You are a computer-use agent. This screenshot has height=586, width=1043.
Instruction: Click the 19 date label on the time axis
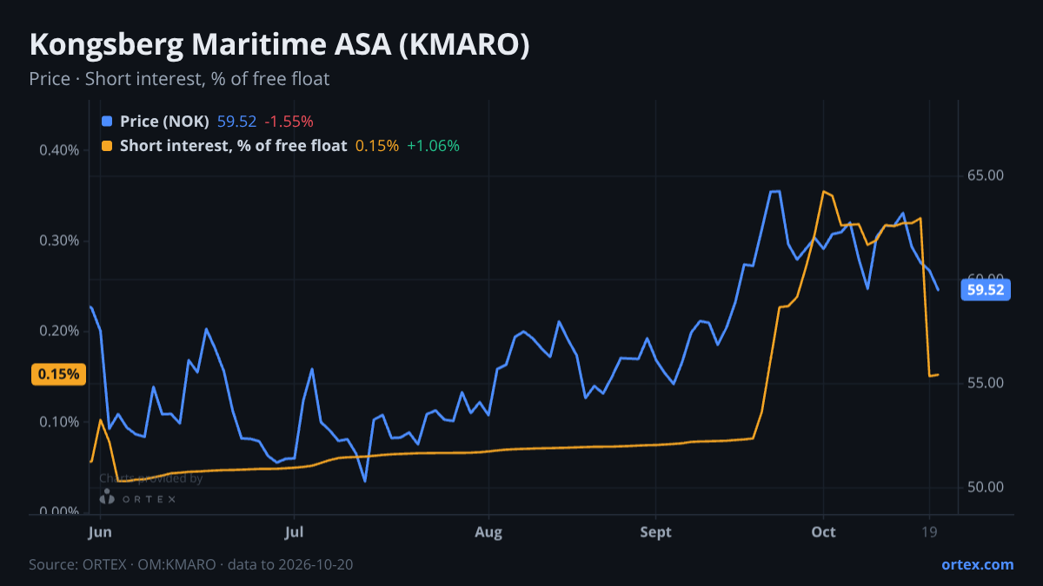[x=929, y=532]
